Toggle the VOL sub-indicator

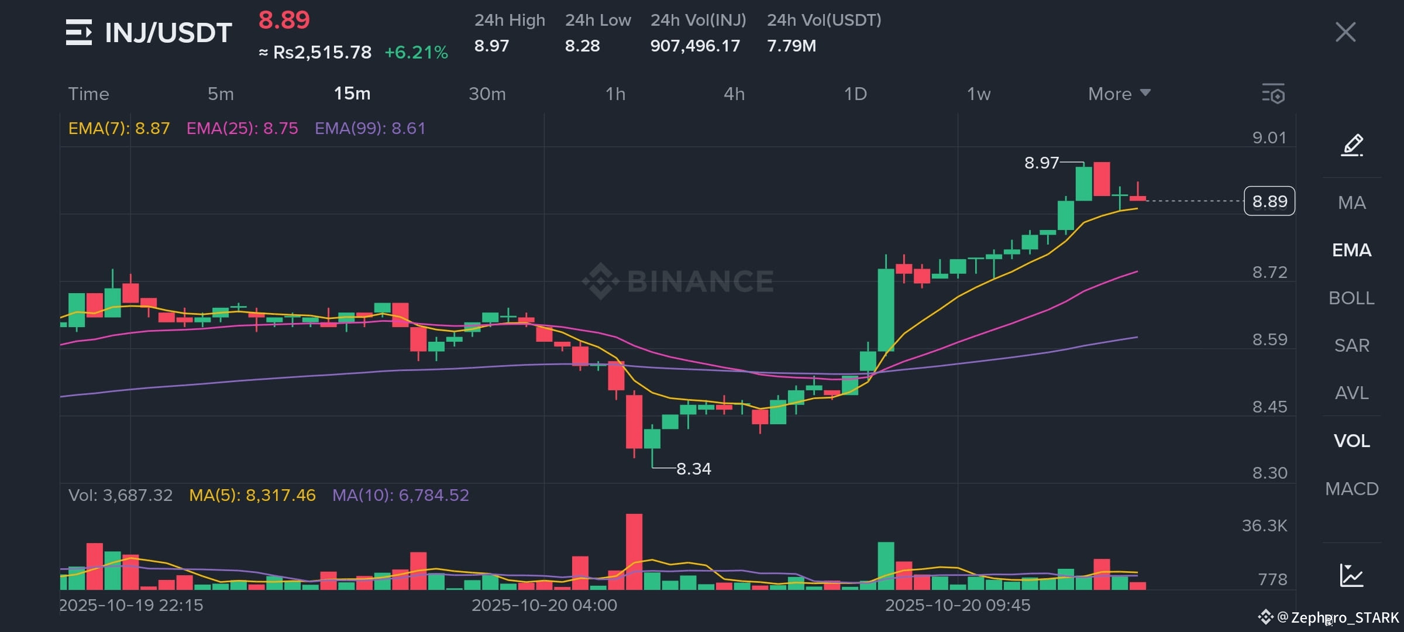point(1352,441)
